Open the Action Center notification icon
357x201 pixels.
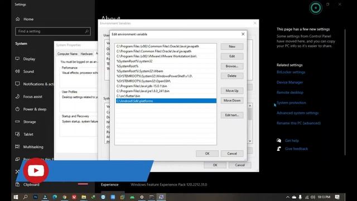(337, 197)
